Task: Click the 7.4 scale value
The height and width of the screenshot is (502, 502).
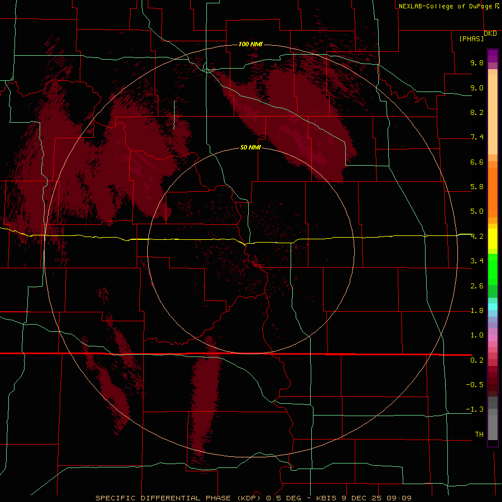Action: click(x=477, y=137)
